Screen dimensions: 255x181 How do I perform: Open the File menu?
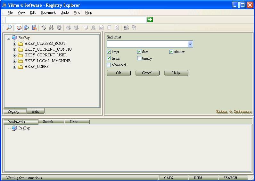pyautogui.click(x=10, y=12)
